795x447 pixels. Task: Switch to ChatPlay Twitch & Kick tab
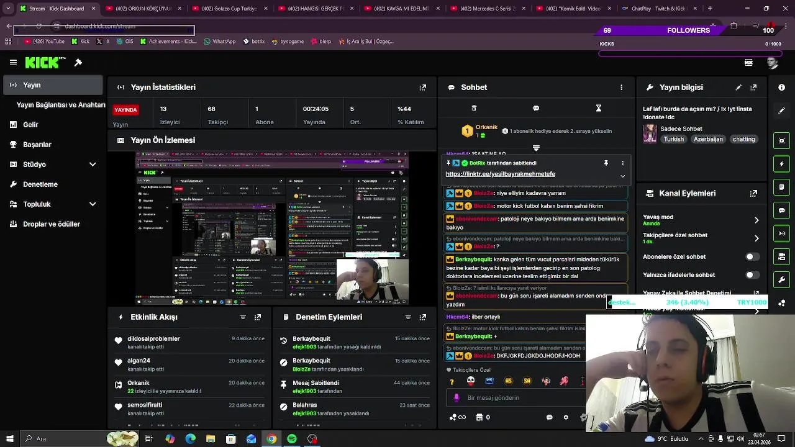[660, 9]
